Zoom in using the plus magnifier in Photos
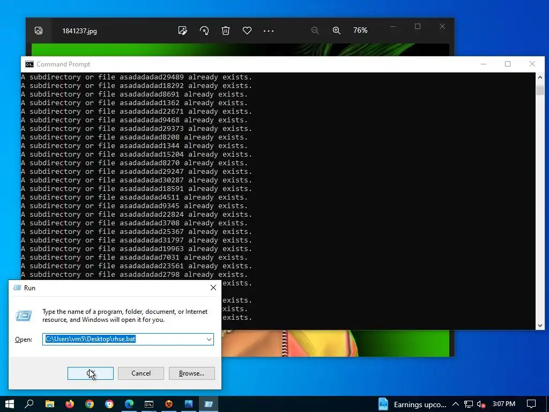The image size is (549, 412). 337,31
